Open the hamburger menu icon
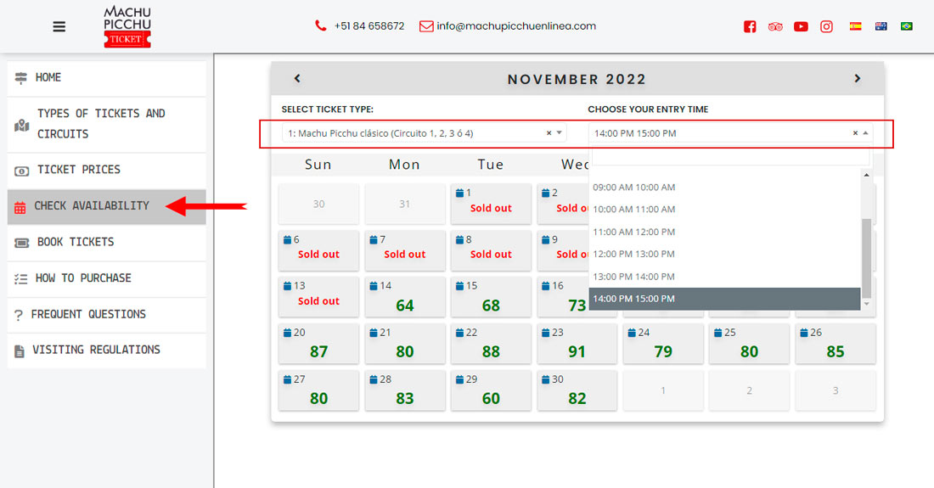The image size is (934, 488). click(x=59, y=26)
